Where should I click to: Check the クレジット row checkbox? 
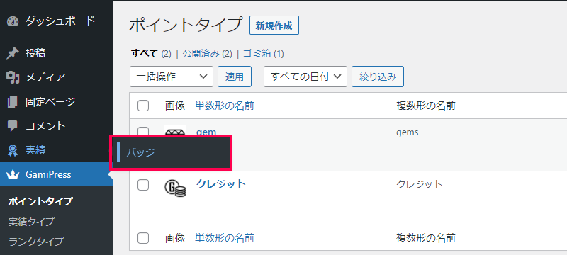(x=143, y=185)
